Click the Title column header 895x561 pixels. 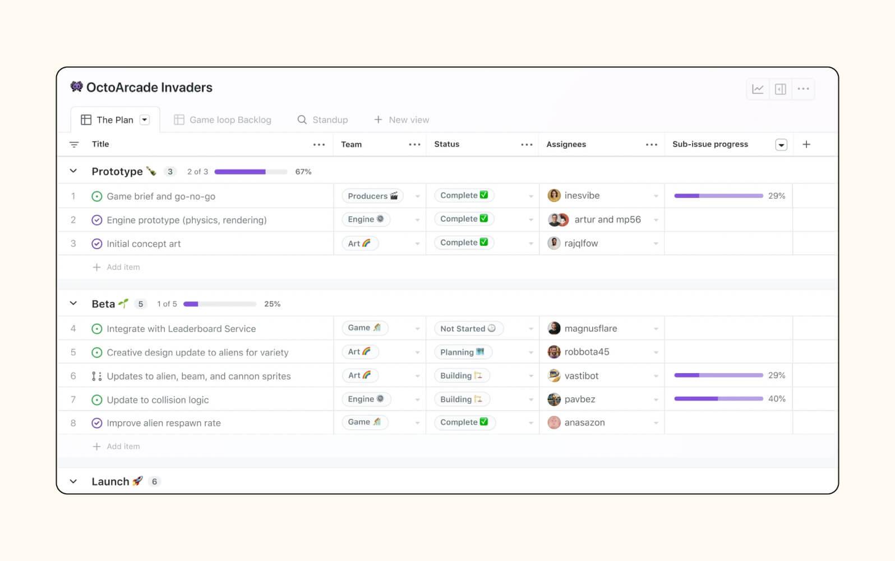[x=100, y=144]
